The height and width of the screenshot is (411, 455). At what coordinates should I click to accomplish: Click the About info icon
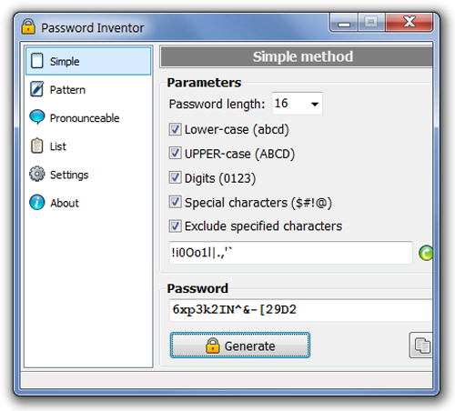tap(37, 202)
